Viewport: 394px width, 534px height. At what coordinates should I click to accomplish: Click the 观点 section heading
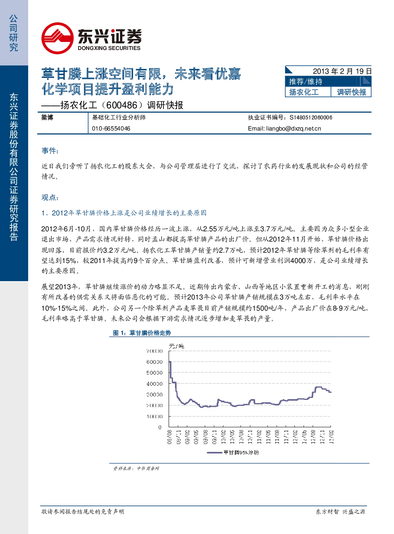click(50, 198)
